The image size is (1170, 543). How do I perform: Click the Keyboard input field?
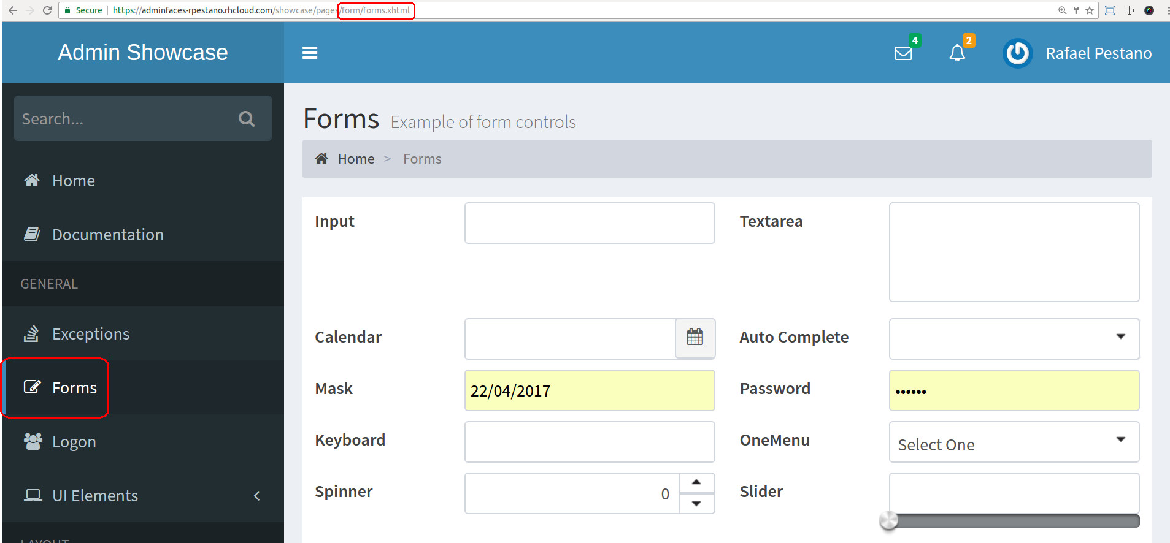pyautogui.click(x=590, y=442)
